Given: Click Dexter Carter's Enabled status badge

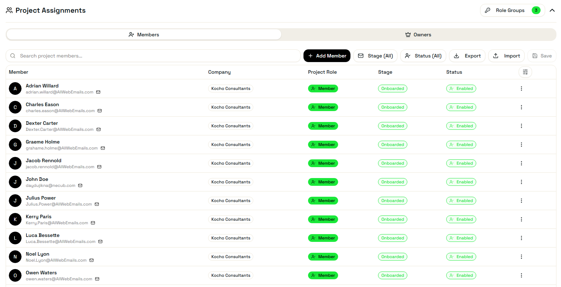Looking at the screenshot, I should tap(461, 126).
